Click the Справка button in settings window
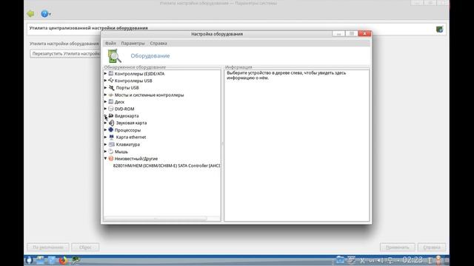The height and width of the screenshot is (266, 474). [432, 248]
